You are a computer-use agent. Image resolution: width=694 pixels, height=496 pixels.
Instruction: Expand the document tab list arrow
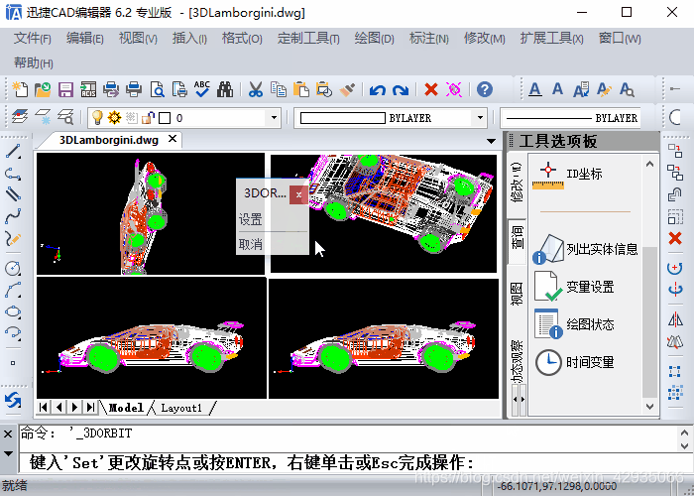[491, 141]
